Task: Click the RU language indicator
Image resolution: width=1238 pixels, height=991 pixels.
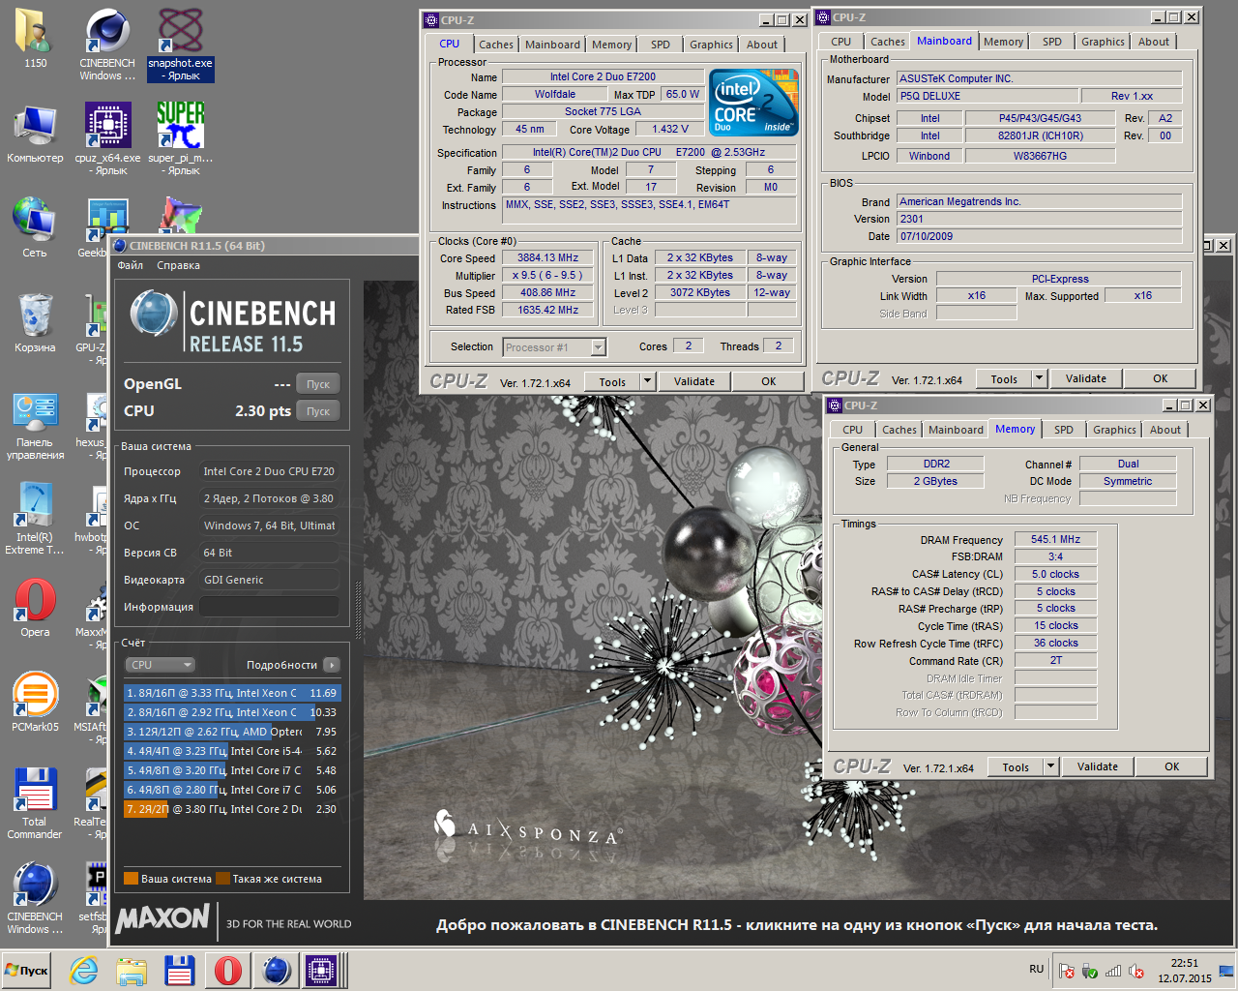Action: tap(1037, 969)
